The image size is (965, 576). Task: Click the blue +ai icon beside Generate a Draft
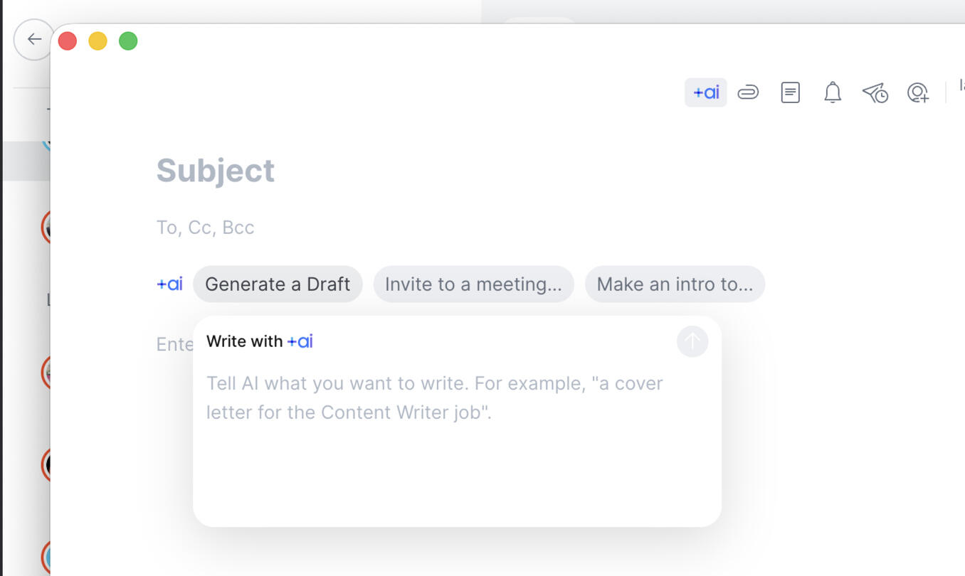(x=169, y=284)
